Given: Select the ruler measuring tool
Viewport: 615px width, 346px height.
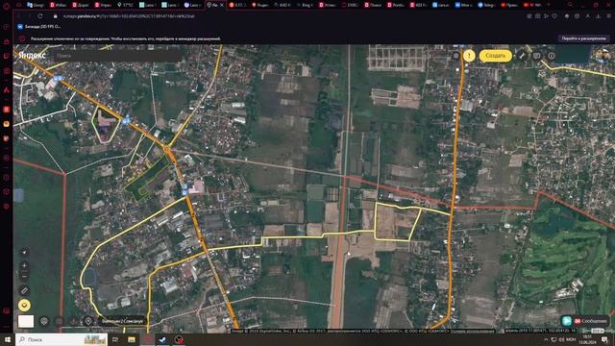Looking at the screenshot, I should click(24, 290).
